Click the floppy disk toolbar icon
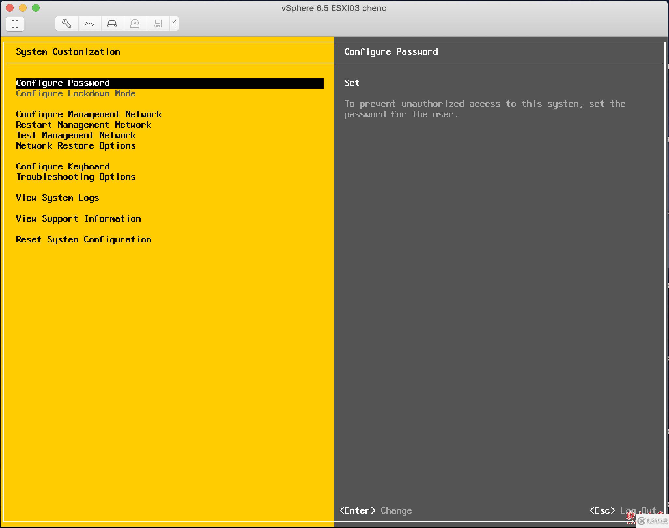Viewport: 669px width, 528px height. tap(158, 23)
